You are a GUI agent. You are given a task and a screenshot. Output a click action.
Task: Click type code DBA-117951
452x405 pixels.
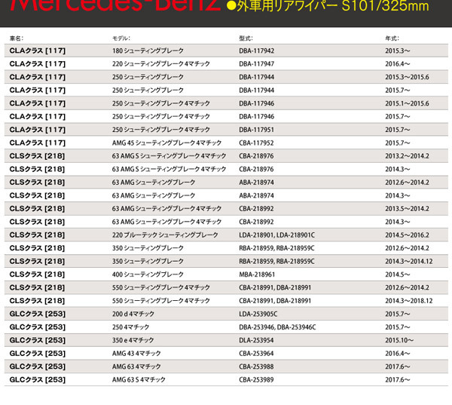point(257,130)
